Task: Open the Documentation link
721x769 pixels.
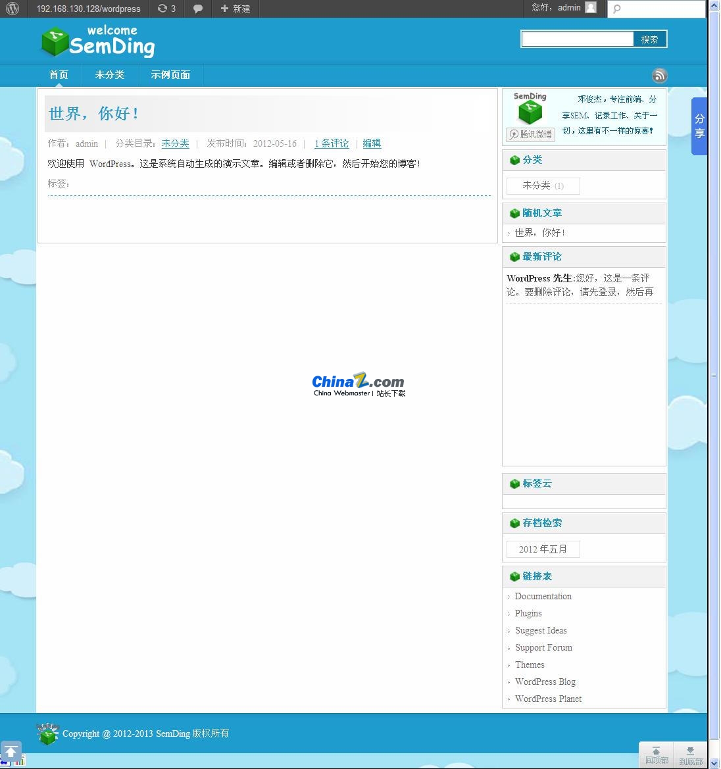Action: [543, 597]
